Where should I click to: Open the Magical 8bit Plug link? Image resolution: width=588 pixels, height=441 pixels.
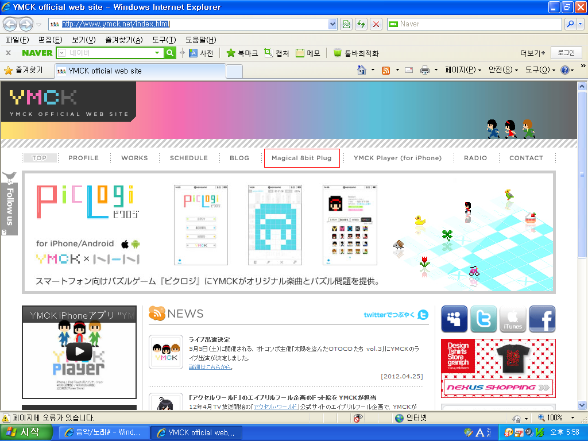click(x=301, y=158)
